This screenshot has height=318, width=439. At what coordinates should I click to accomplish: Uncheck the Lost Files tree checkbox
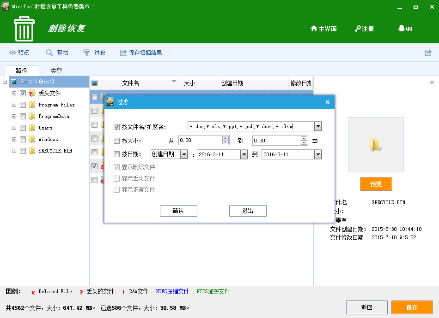click(x=23, y=93)
